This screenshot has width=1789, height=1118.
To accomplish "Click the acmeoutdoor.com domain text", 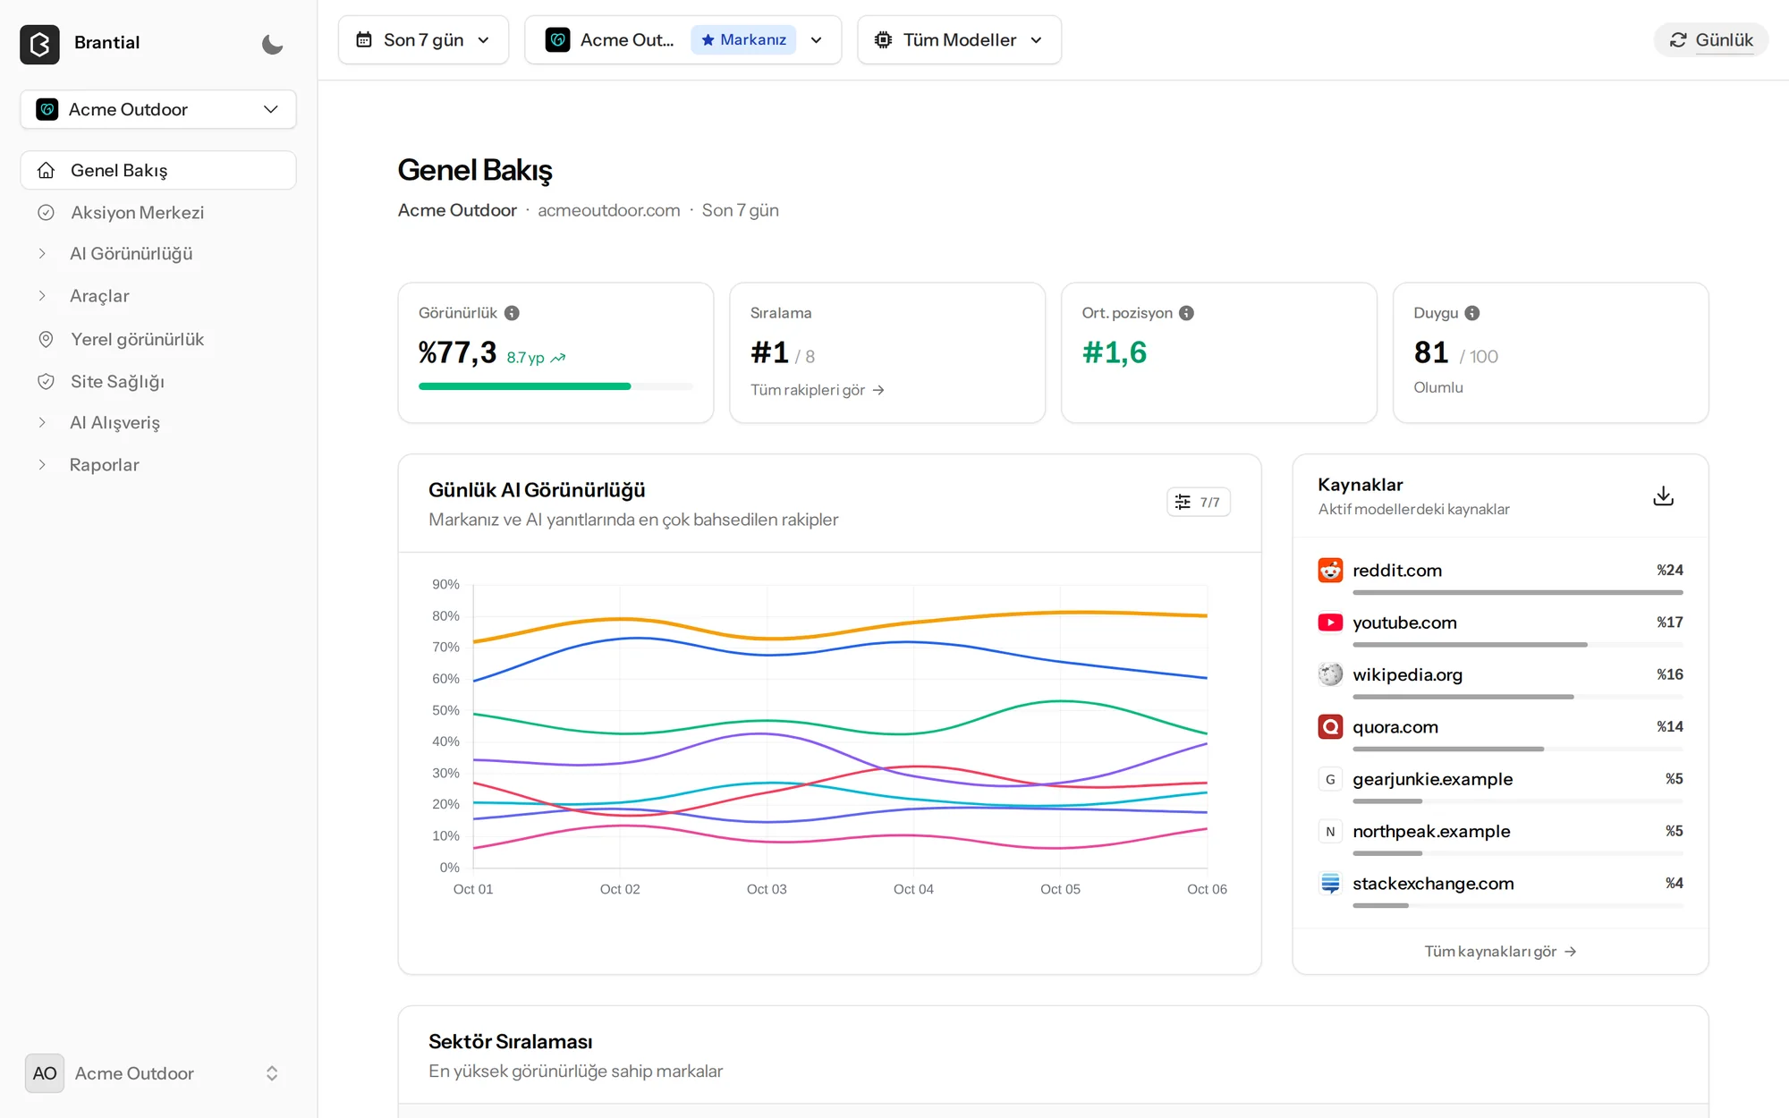I will [x=608, y=210].
